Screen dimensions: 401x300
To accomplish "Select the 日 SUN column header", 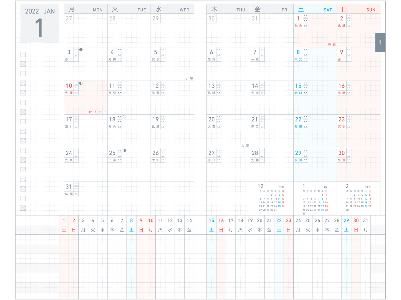I will click(358, 9).
